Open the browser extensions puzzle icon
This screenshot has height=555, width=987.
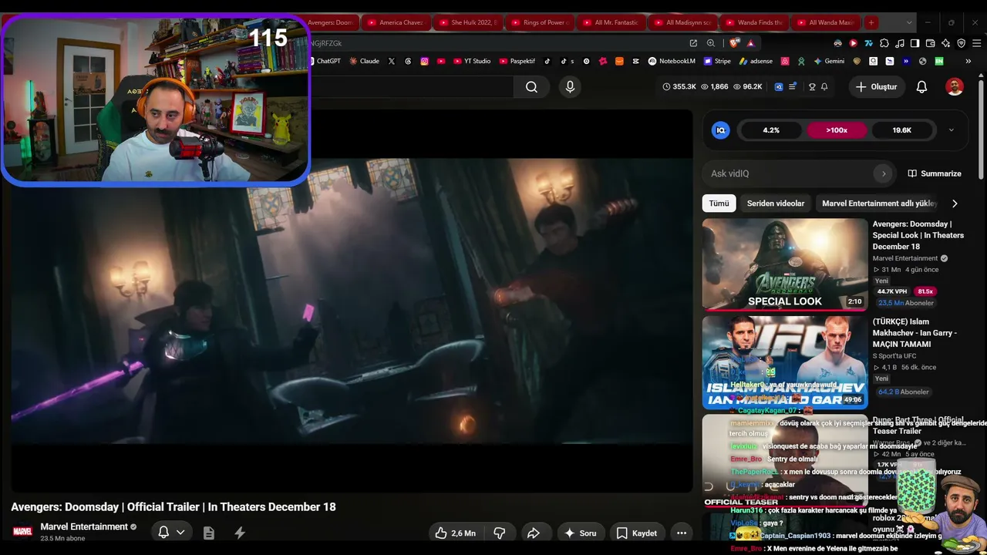click(x=884, y=43)
